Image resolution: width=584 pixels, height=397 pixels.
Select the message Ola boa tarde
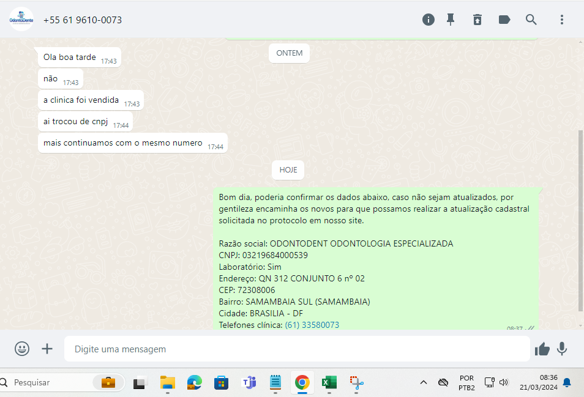(x=80, y=58)
